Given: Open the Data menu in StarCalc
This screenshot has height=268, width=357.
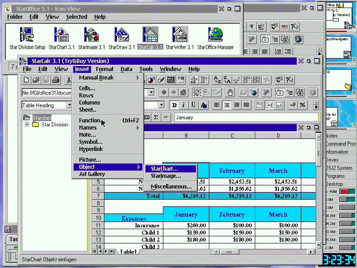Looking at the screenshot, I should click(x=126, y=69).
